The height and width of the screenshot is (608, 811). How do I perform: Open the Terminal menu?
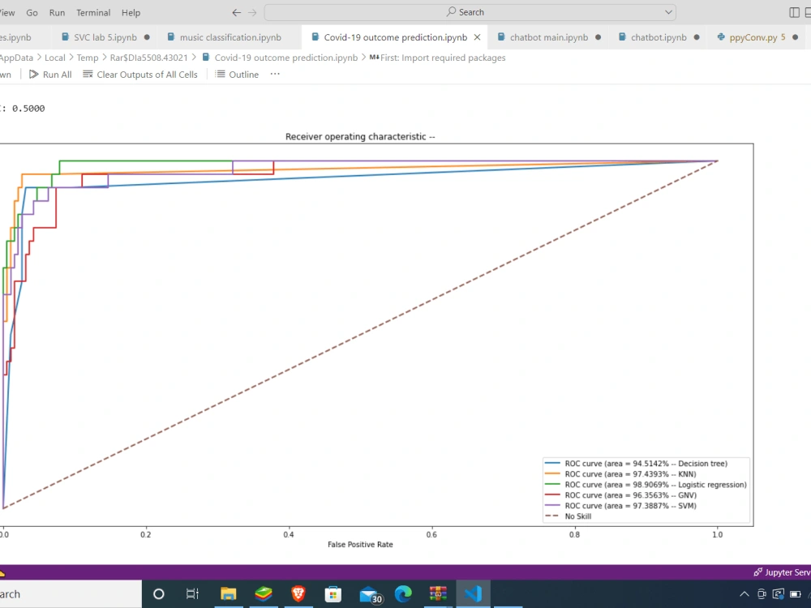click(93, 12)
